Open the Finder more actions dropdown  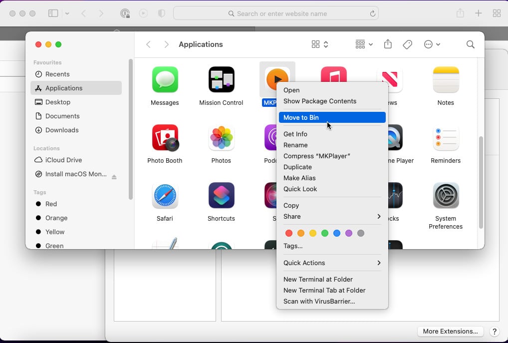point(432,44)
